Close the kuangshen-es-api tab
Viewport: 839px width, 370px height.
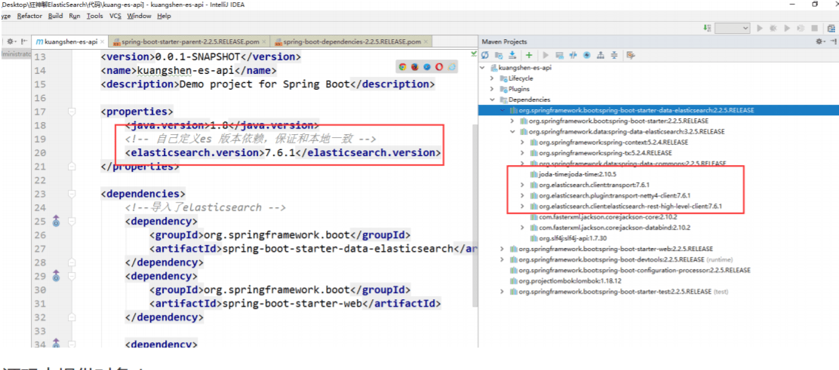tap(103, 41)
